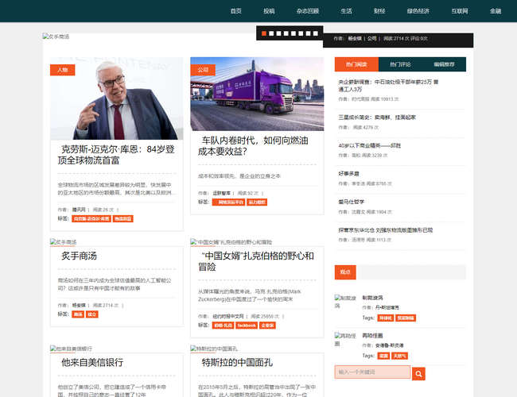Select the highlighted first carousel indicator dot
Screen dimensions: 517x397
pos(263,34)
